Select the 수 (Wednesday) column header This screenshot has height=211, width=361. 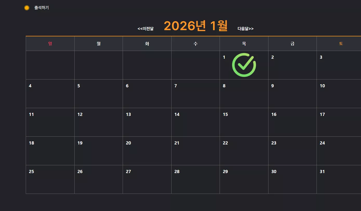click(195, 44)
